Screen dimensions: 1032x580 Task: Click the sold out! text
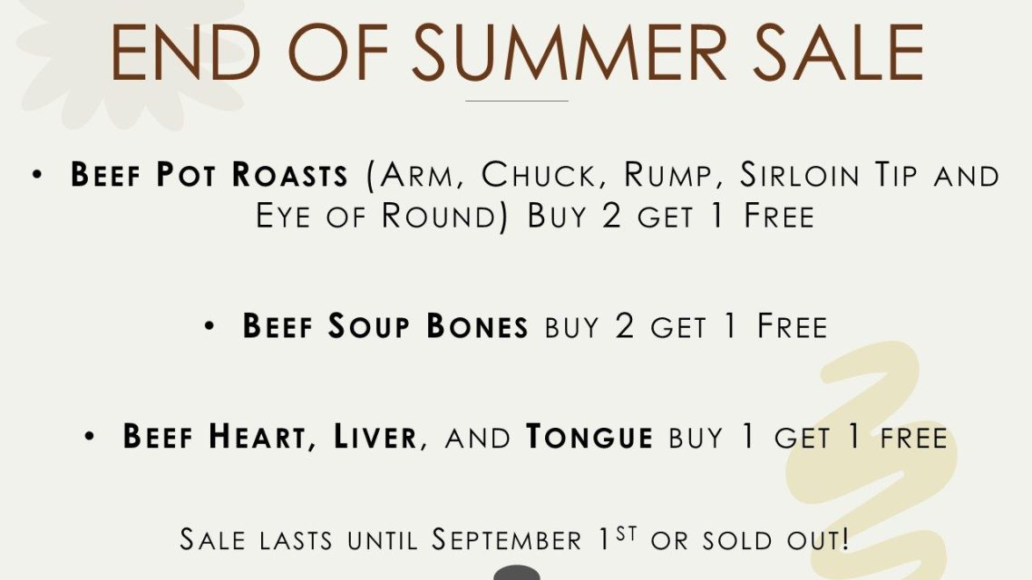coord(775,539)
